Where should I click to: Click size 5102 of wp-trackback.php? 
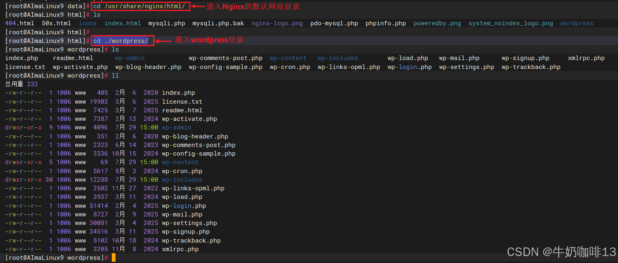[x=100, y=241]
